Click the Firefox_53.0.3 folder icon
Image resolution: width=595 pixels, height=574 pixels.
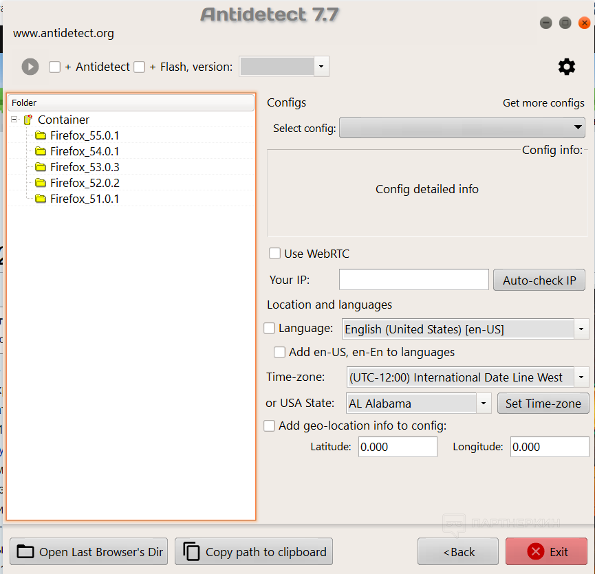tap(41, 167)
